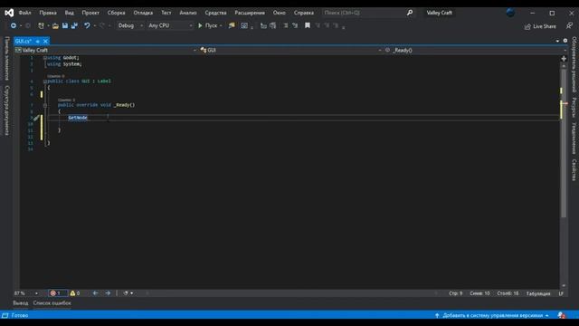Open the Расширения menu
Viewport: 579px width, 326px height.
point(250,13)
